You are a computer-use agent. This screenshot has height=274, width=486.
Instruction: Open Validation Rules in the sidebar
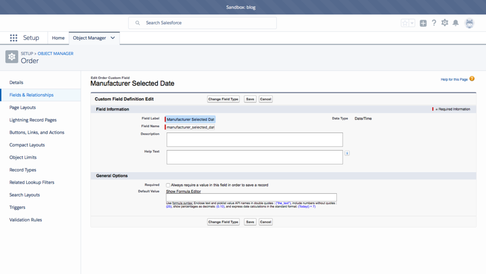click(x=26, y=220)
